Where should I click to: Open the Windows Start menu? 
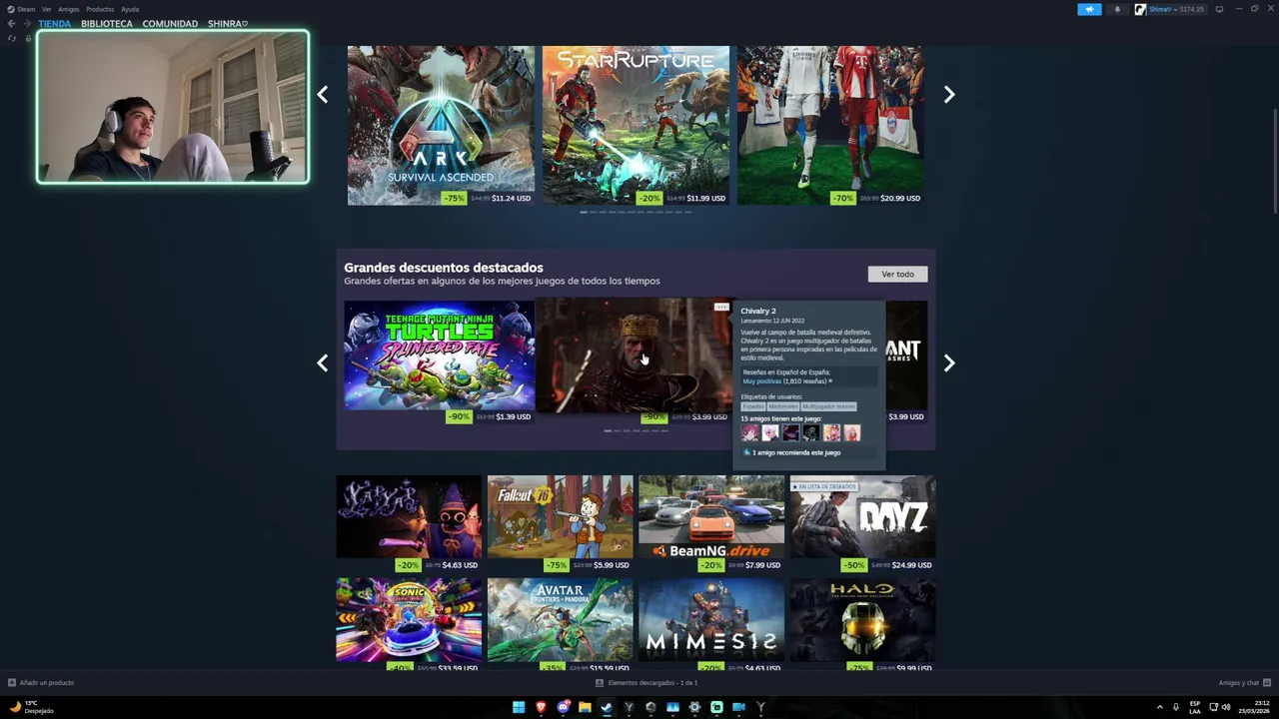(519, 707)
